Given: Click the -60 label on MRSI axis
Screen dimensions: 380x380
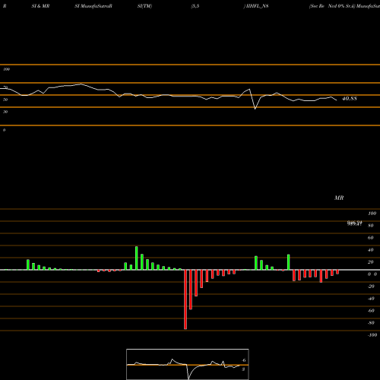Looking at the screenshot, I should coord(371,311).
